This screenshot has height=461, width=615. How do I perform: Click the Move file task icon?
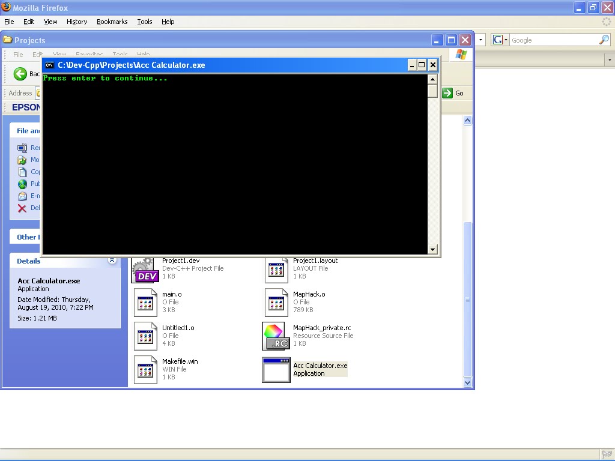coord(22,160)
